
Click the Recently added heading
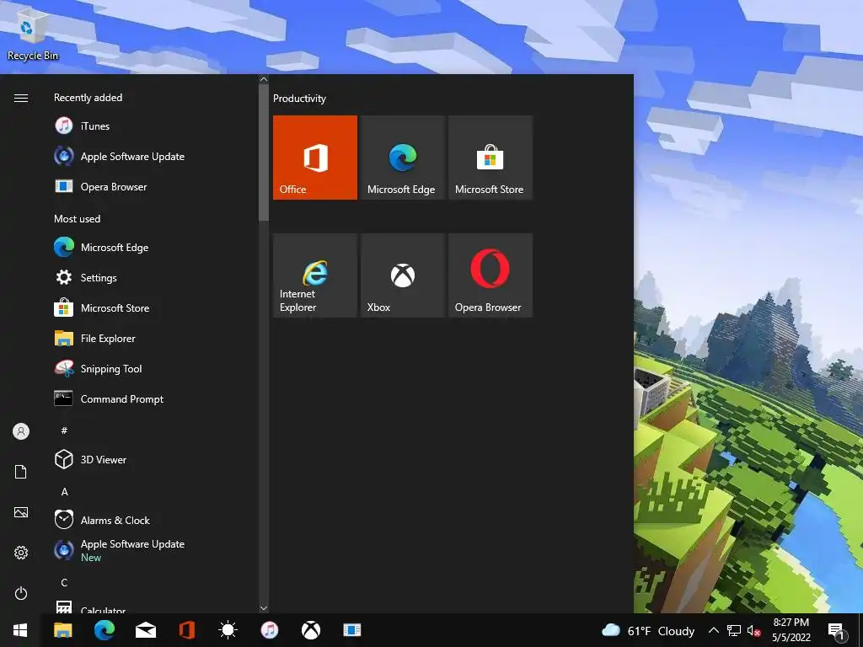(88, 98)
